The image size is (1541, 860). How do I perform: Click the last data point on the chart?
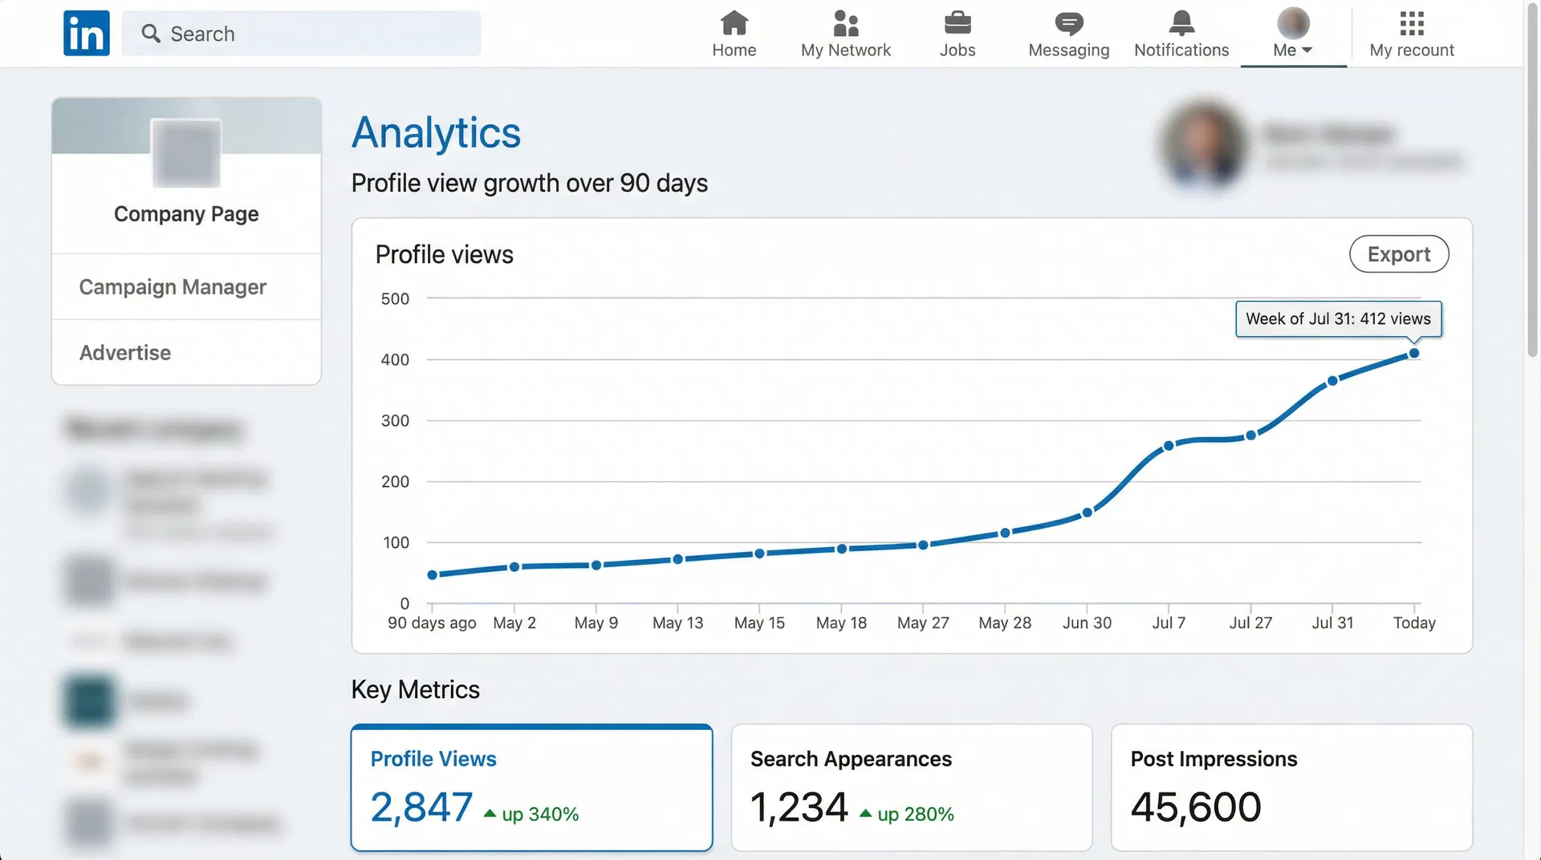tap(1413, 353)
